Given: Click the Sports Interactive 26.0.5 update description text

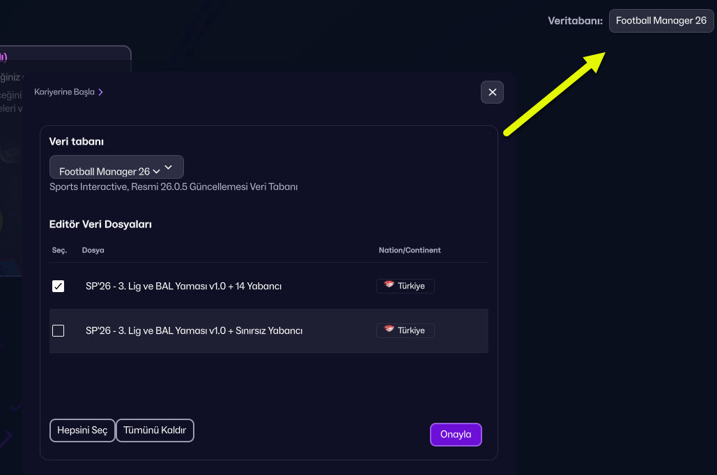Looking at the screenshot, I should click(174, 187).
